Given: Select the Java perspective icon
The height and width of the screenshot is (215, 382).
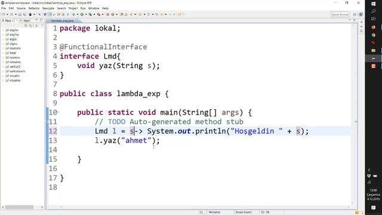Looking at the screenshot, I should click(361, 14).
